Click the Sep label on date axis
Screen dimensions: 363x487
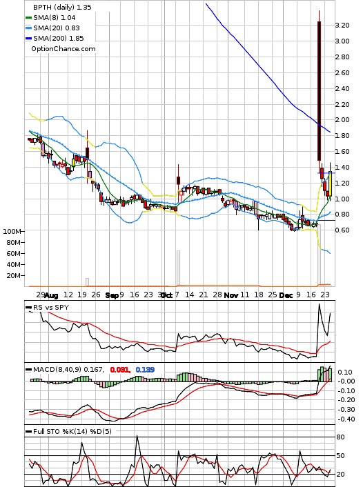[x=112, y=295]
